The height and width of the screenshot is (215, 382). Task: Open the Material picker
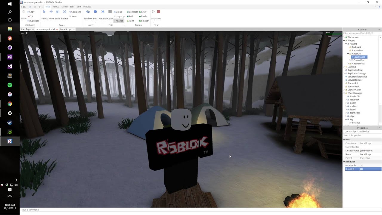tap(103, 15)
